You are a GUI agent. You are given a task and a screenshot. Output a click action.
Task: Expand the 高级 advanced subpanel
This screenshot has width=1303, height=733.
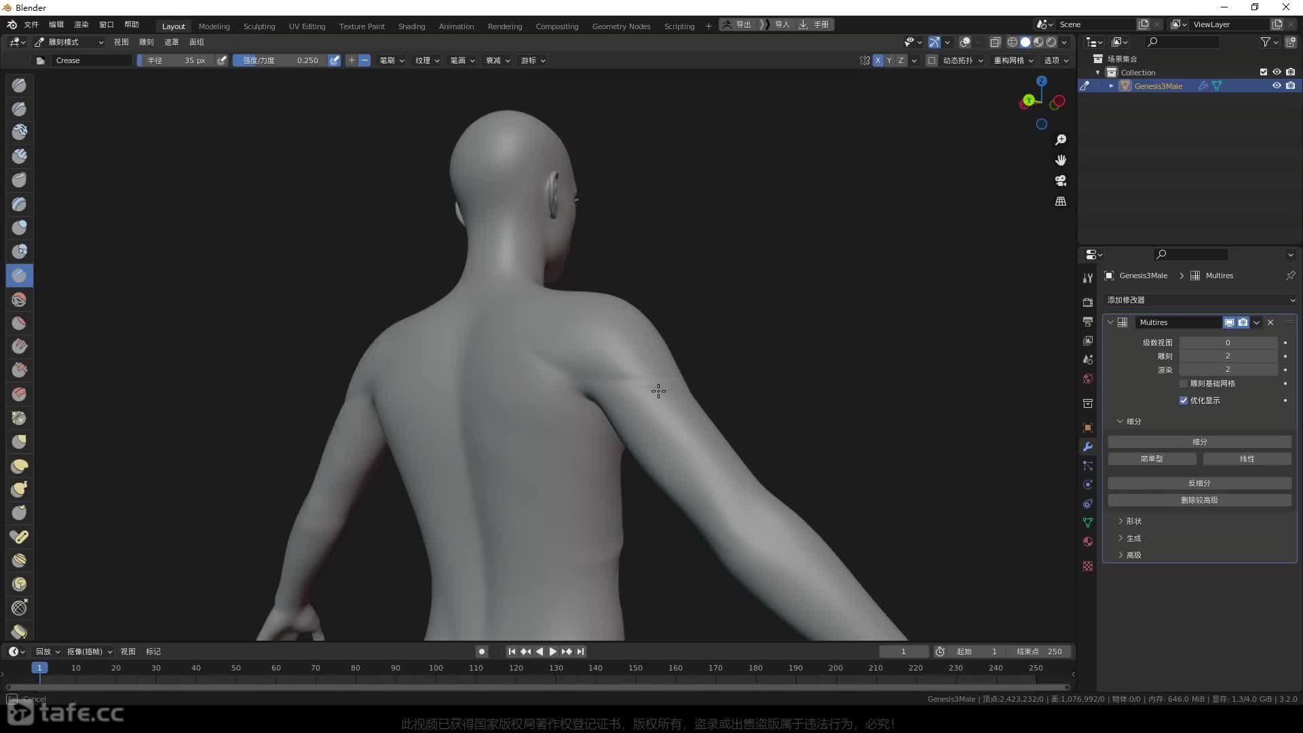(x=1133, y=555)
